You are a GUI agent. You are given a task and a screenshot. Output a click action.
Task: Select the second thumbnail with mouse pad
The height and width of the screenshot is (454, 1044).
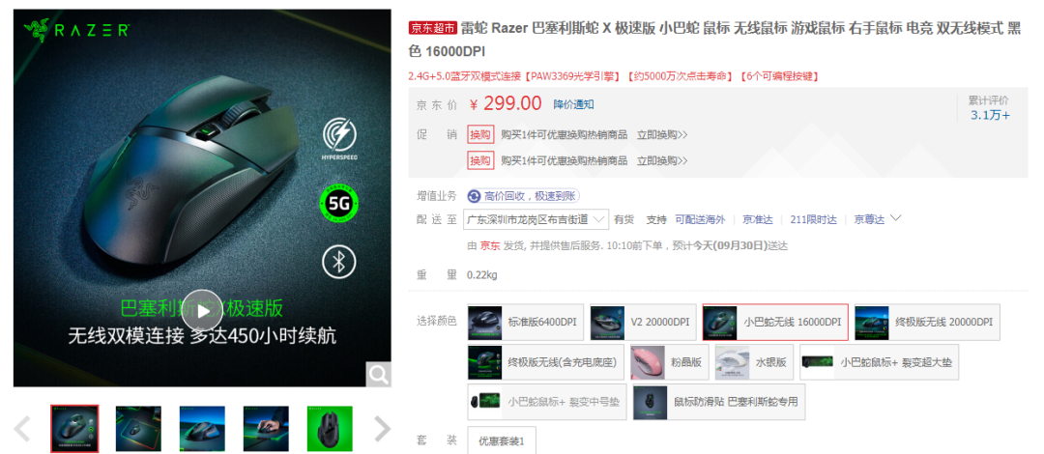click(x=138, y=429)
